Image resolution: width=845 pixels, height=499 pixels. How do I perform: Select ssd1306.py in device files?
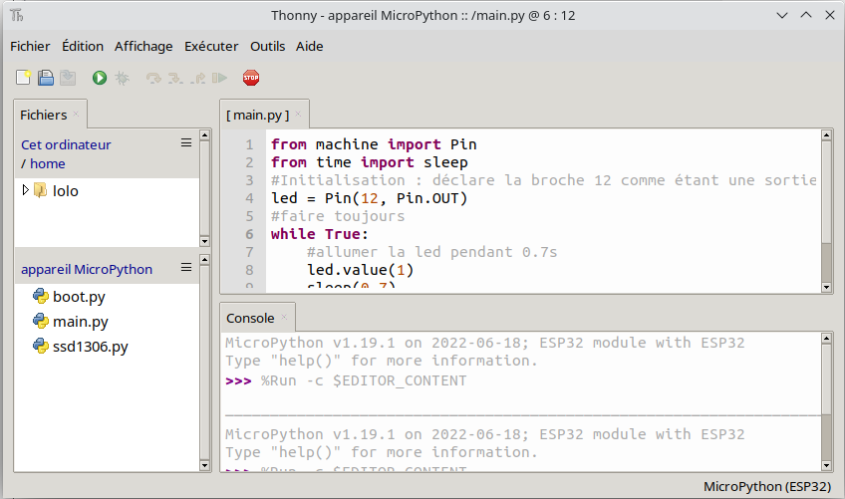[91, 346]
